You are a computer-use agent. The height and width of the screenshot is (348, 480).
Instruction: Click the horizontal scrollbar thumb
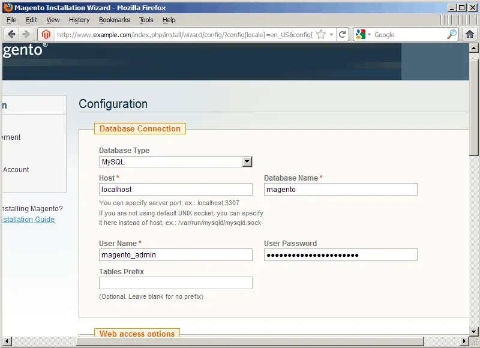(x=250, y=341)
